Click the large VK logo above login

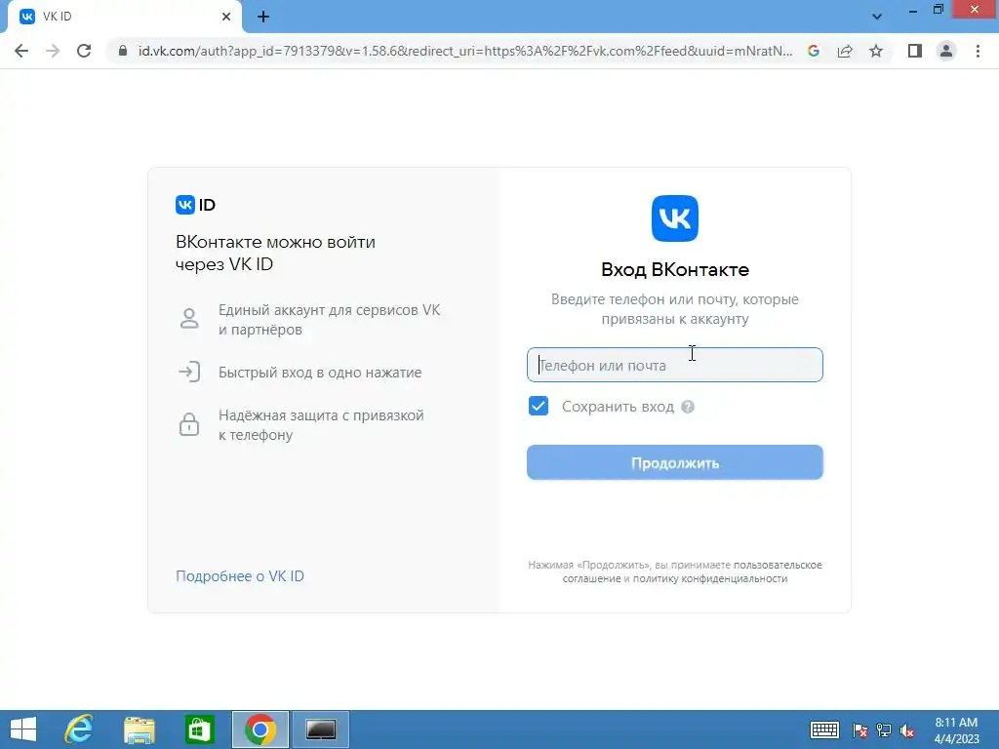675,218
